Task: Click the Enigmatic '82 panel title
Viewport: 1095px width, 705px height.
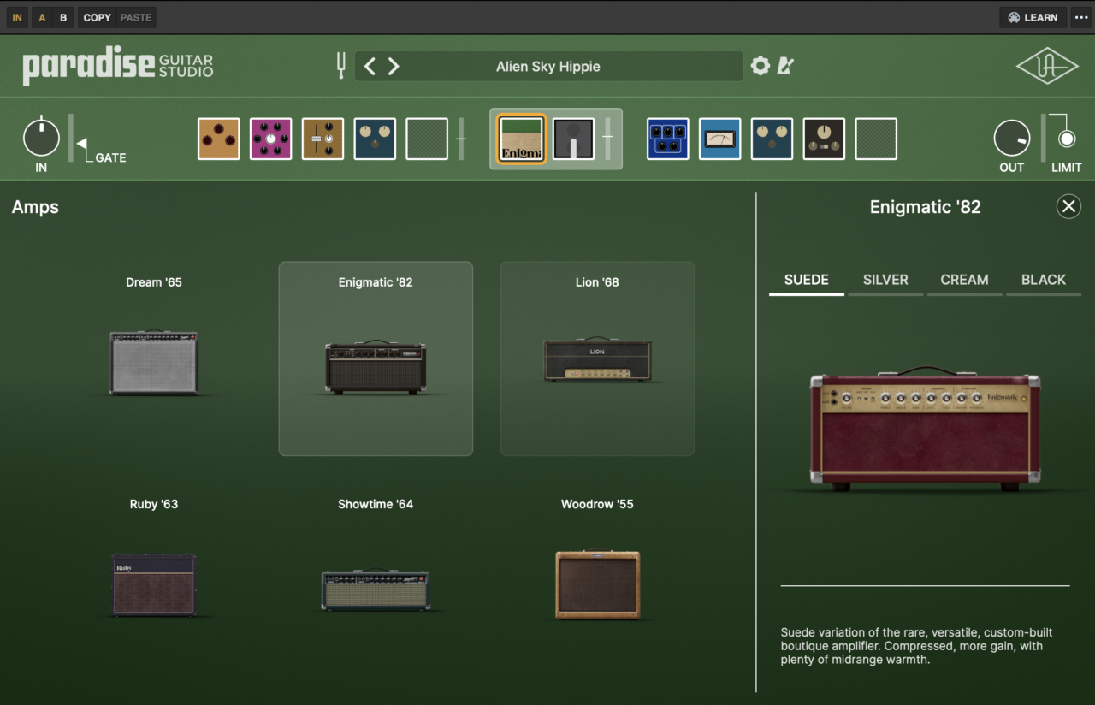Action: [x=926, y=207]
